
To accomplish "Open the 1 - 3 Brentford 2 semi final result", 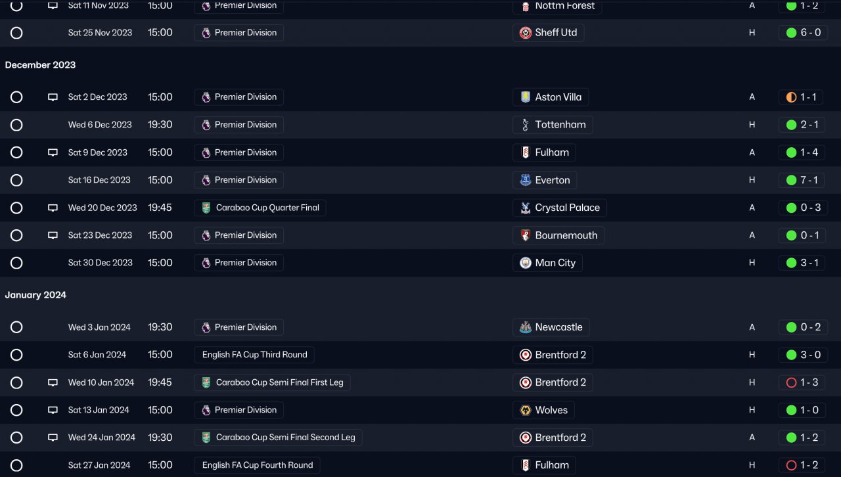I will (x=802, y=382).
